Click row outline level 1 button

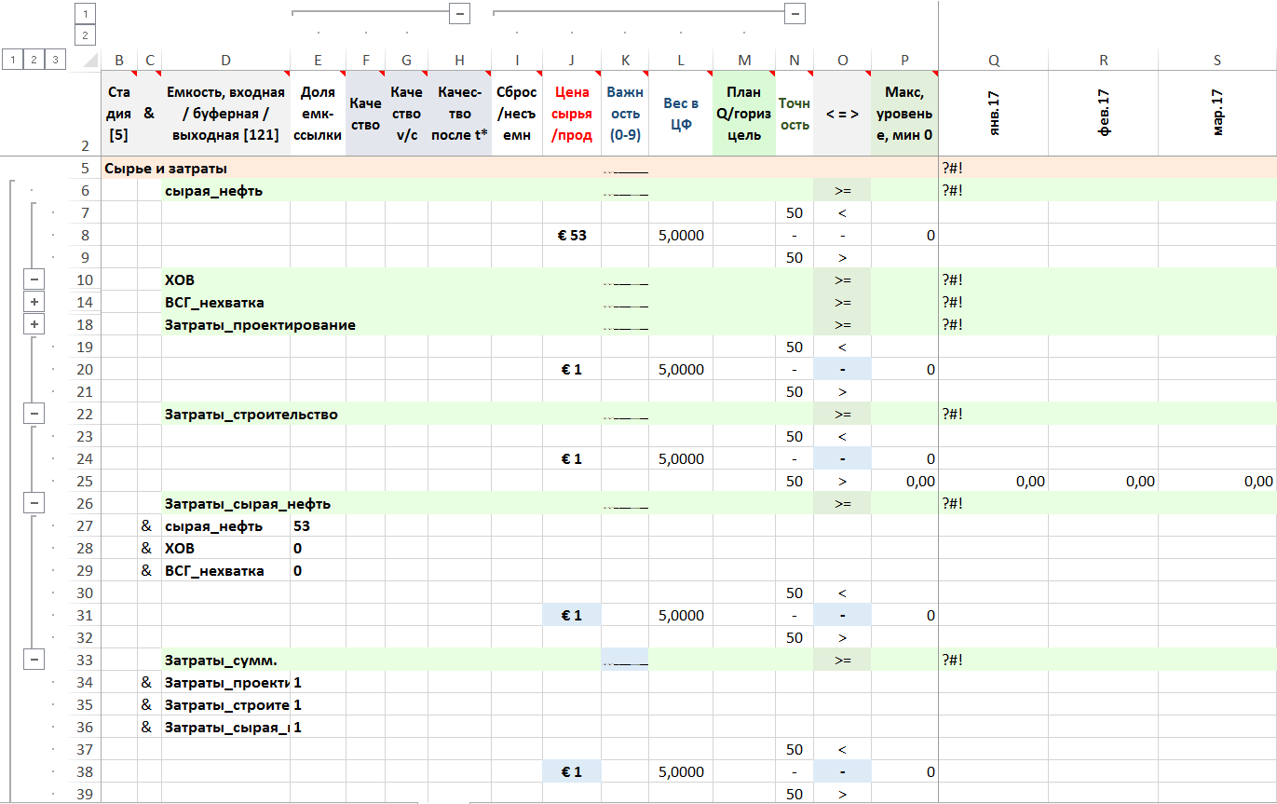tap(12, 60)
